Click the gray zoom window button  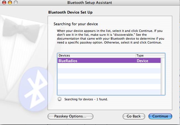point(16,2)
